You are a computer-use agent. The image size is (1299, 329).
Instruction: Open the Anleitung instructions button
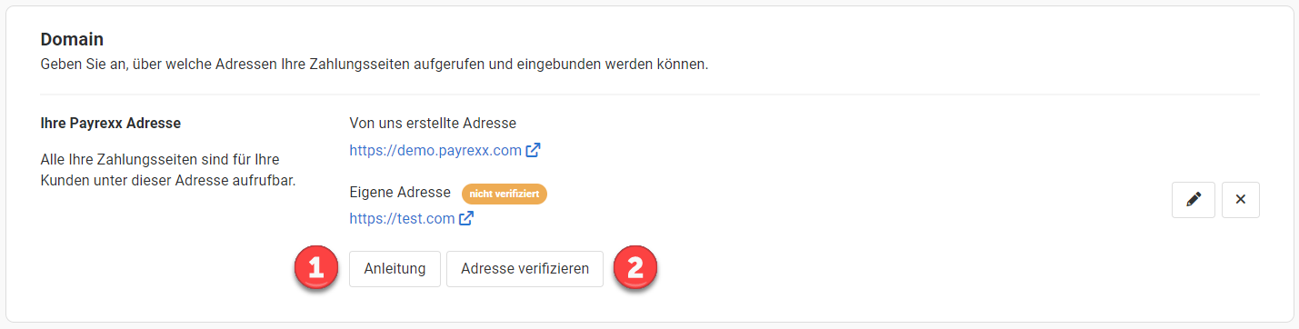click(395, 269)
